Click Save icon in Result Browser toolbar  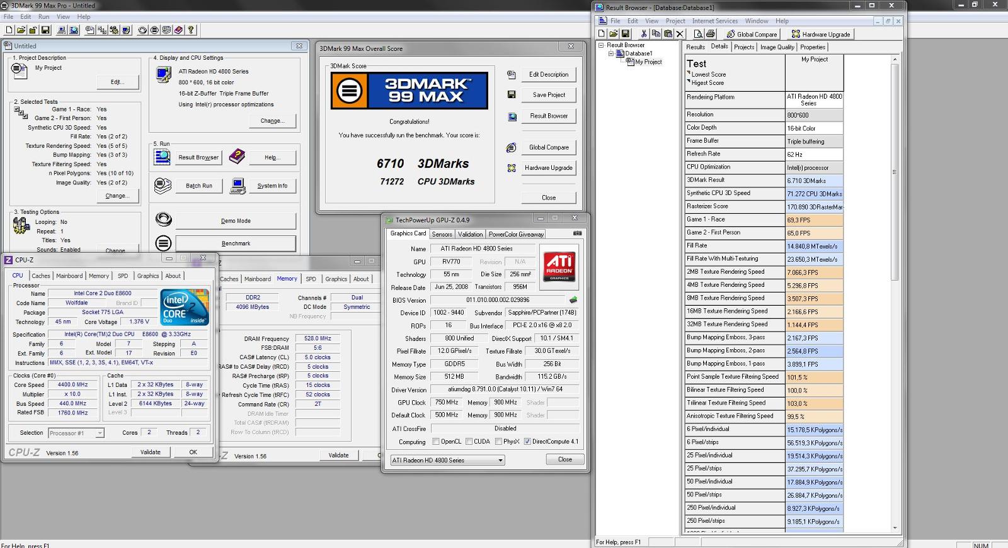click(626, 33)
